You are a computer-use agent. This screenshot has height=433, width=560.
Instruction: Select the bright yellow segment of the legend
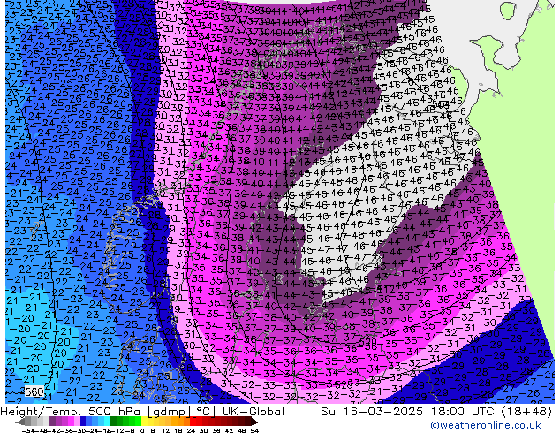(x=144, y=422)
